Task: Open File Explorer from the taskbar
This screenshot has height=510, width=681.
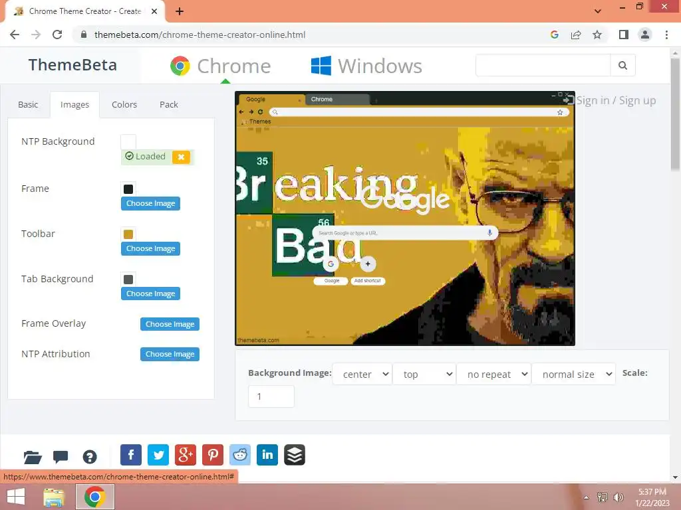Action: 54,497
